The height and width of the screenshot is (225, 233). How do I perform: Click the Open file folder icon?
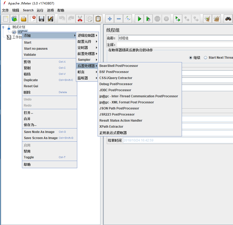point(24,19)
